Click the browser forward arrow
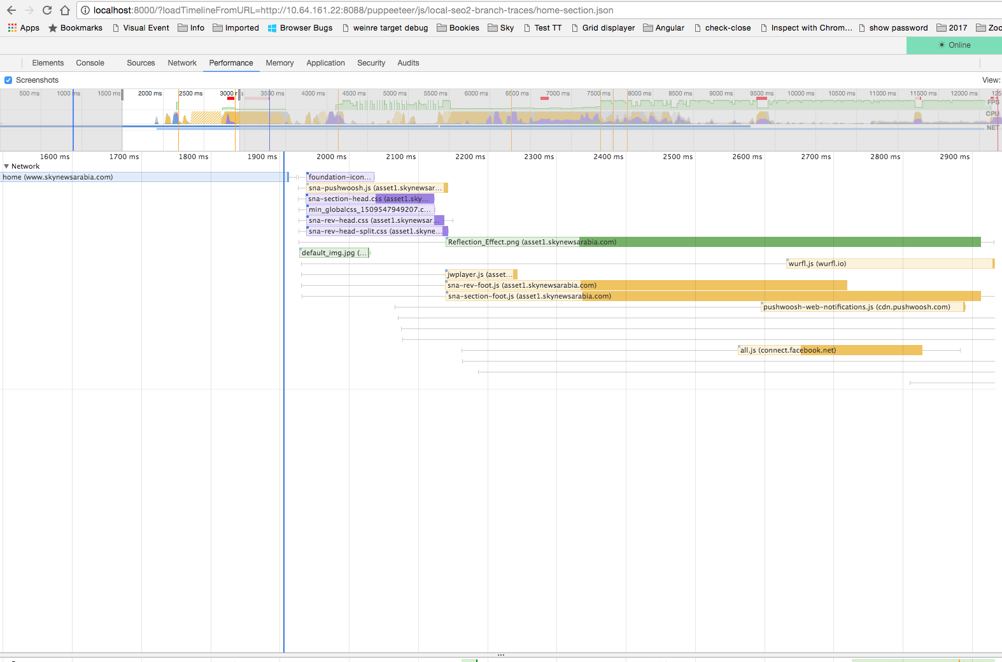The width and height of the screenshot is (1002, 662). tap(29, 10)
